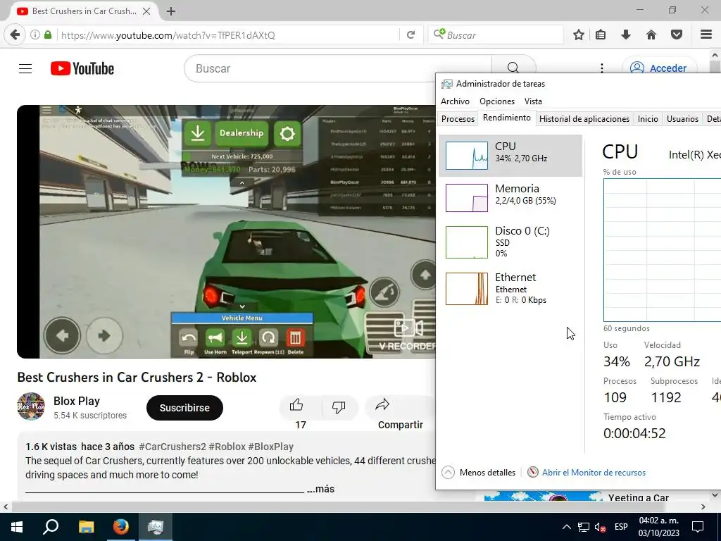
Task: Open the YouTube guide menu
Action: (x=25, y=68)
